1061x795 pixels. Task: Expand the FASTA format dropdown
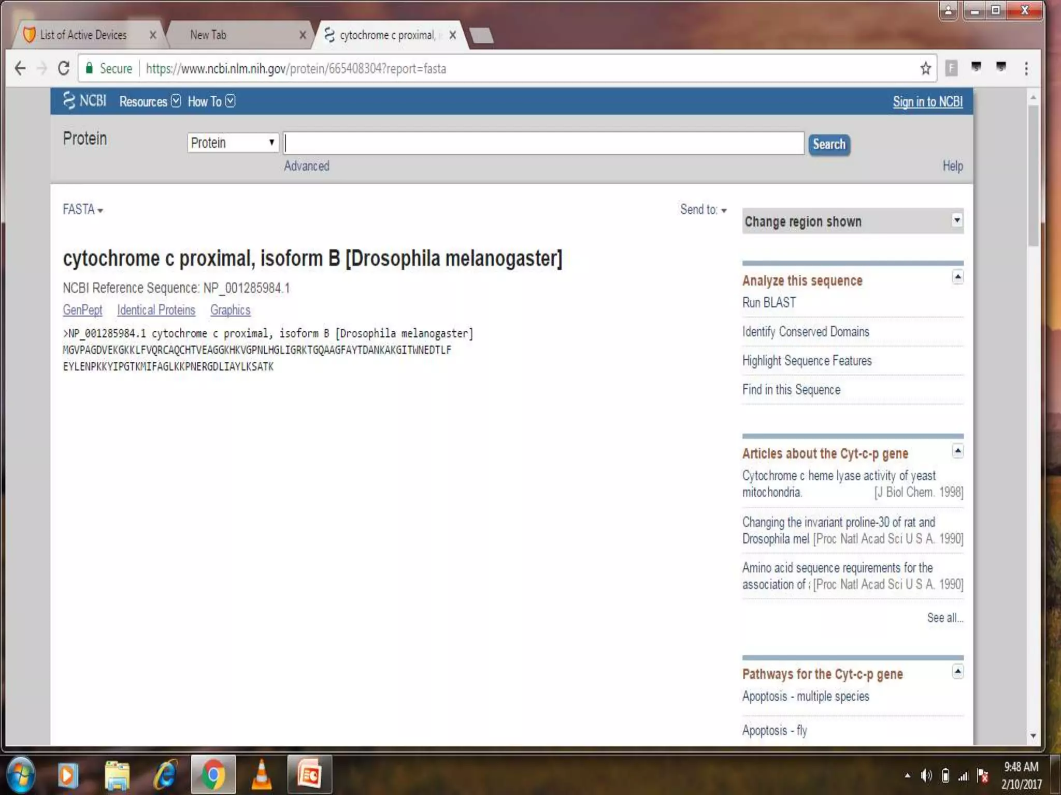click(83, 210)
